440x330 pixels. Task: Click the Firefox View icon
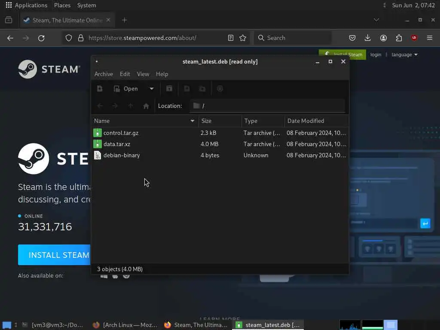coord(9,20)
